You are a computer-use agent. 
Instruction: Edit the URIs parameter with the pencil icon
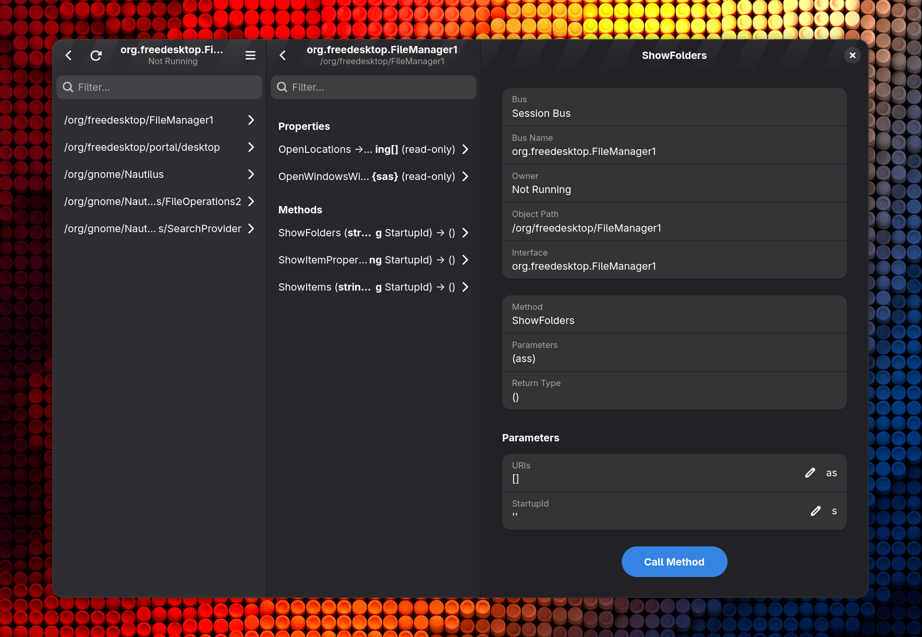click(x=810, y=472)
